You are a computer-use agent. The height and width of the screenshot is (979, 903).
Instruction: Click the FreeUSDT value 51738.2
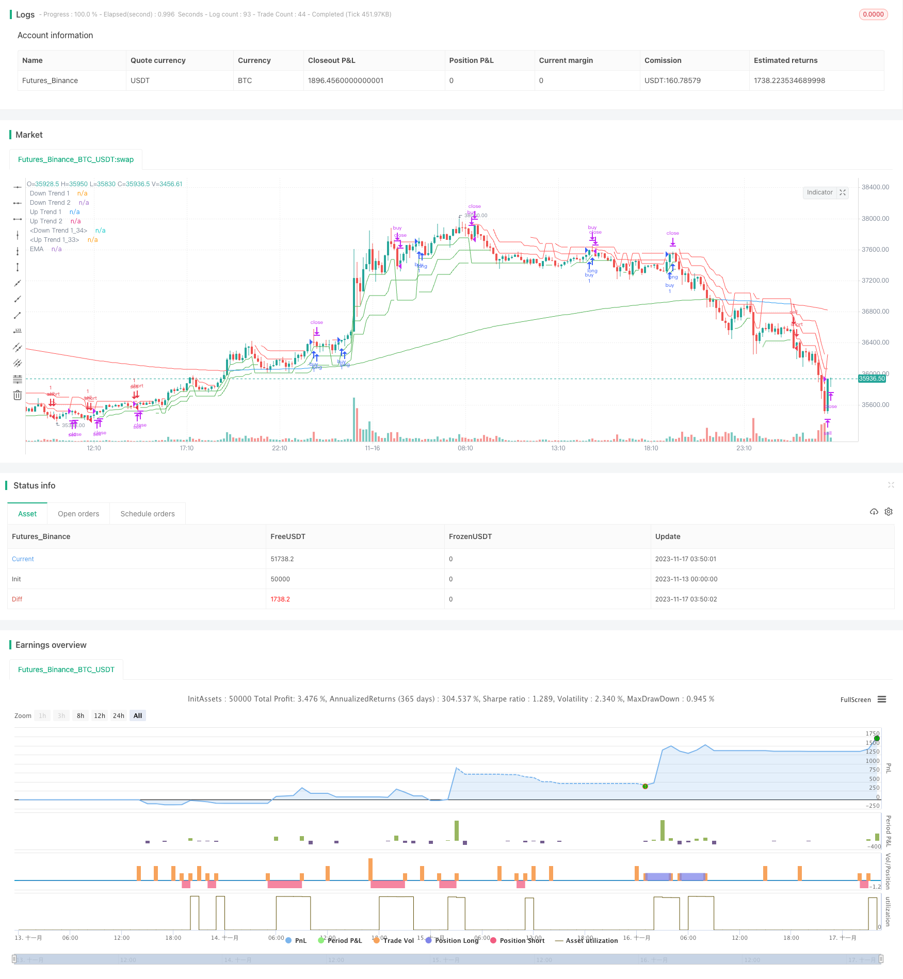pos(282,559)
